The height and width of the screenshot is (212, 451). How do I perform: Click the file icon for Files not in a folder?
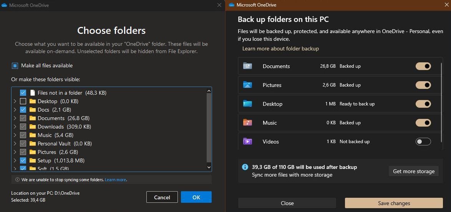click(x=33, y=93)
